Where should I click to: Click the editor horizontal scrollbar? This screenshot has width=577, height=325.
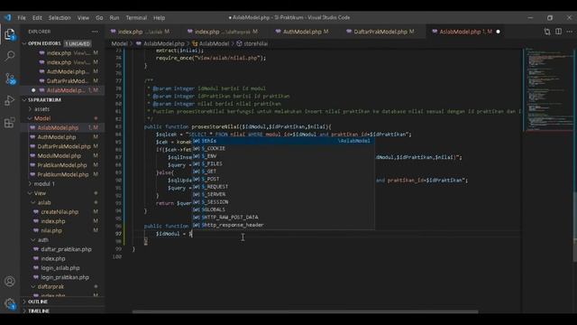[306, 311]
